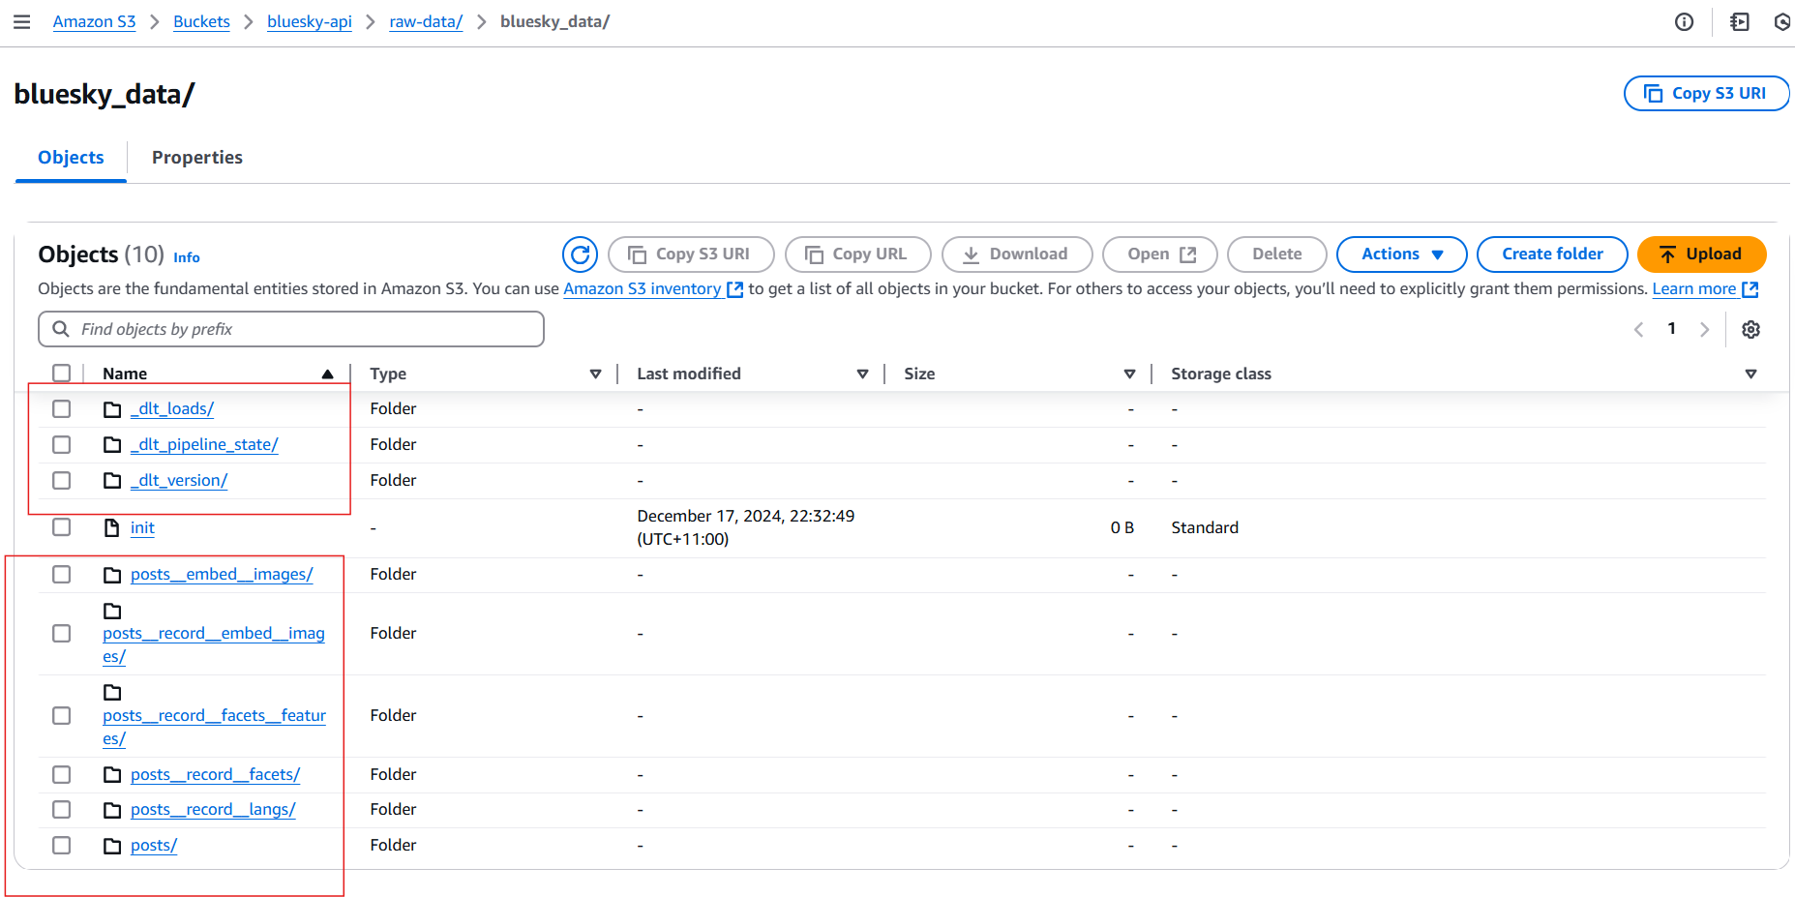Select all objects via header checkbox
This screenshot has height=897, width=1795.
[61, 373]
